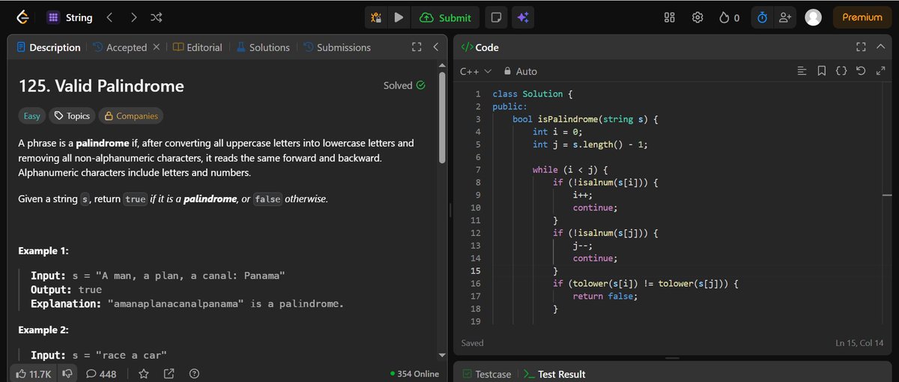Open the Submissions tab
Screen dimensions: 899x382
337,47
